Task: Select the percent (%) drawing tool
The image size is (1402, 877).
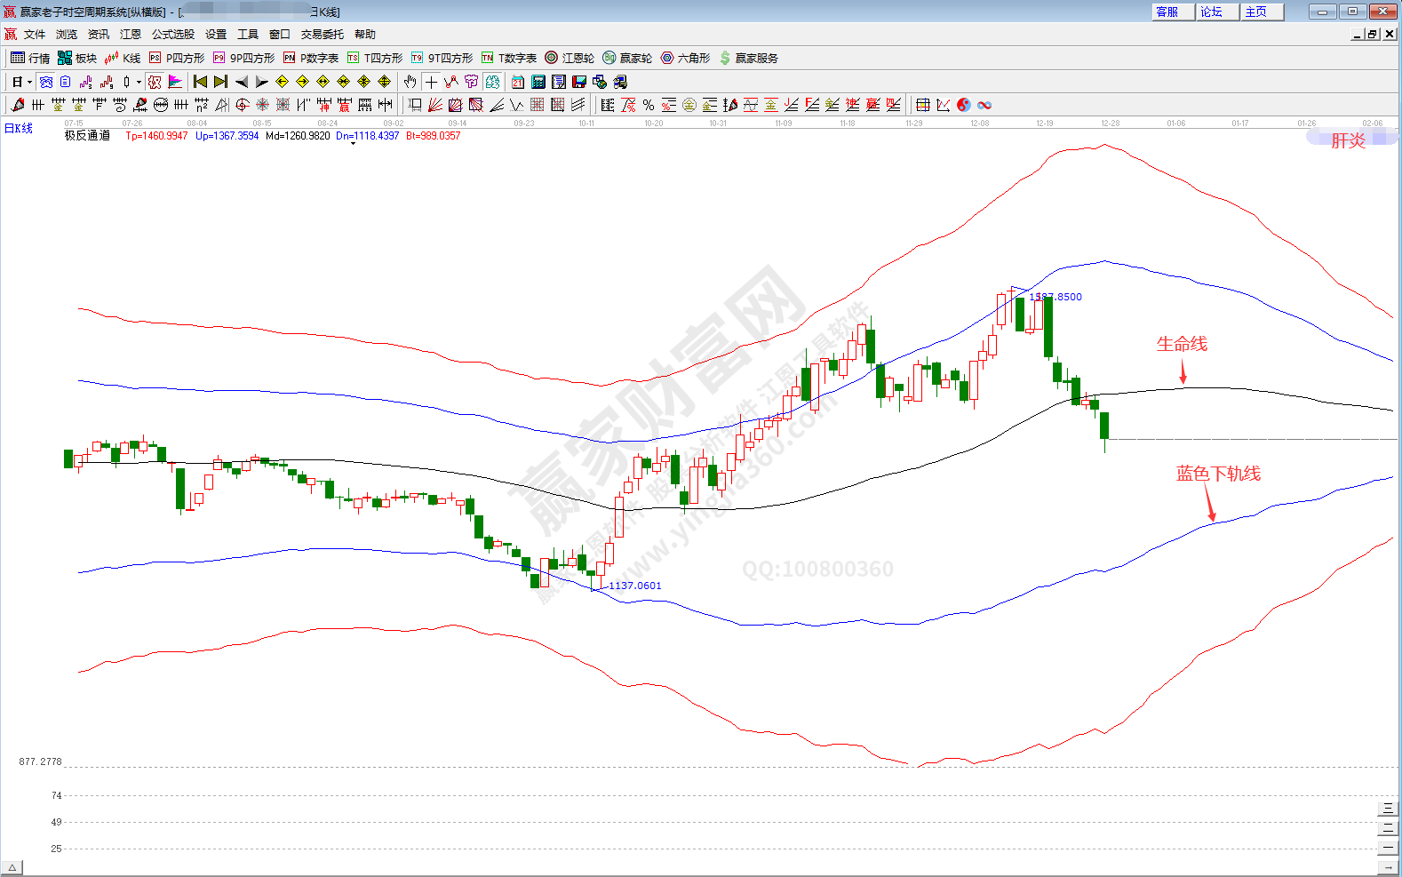Action: tap(649, 105)
